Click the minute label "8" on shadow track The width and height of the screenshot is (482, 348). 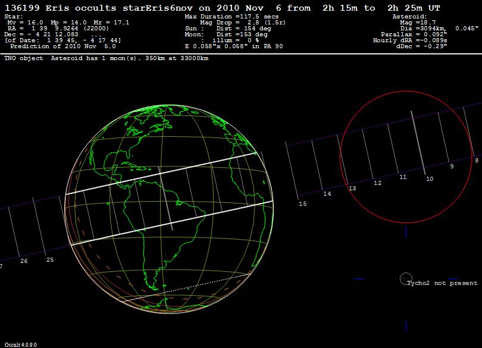pyautogui.click(x=477, y=161)
